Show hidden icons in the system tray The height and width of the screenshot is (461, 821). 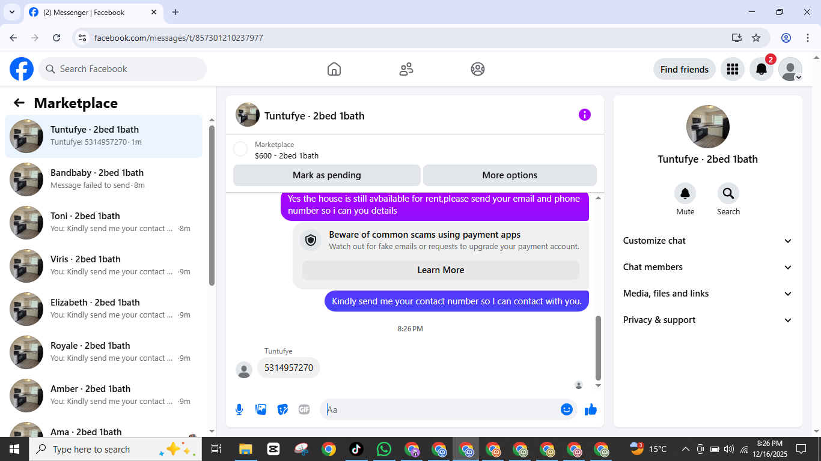[x=685, y=449]
